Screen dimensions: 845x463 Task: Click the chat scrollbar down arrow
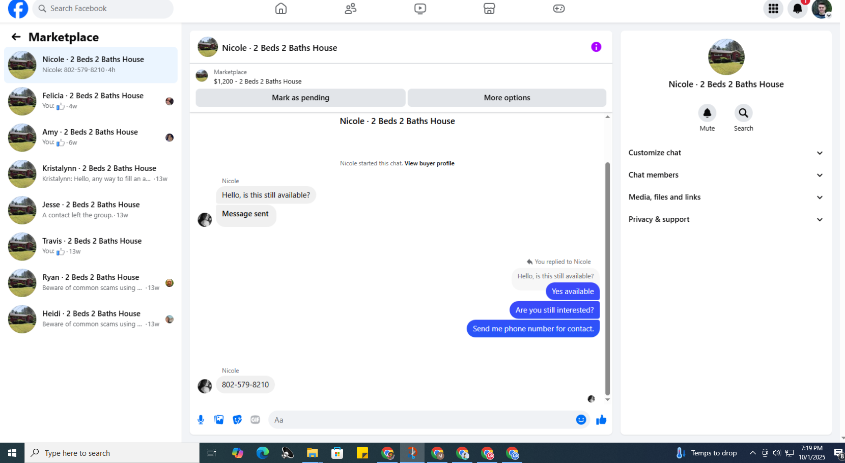(x=607, y=400)
